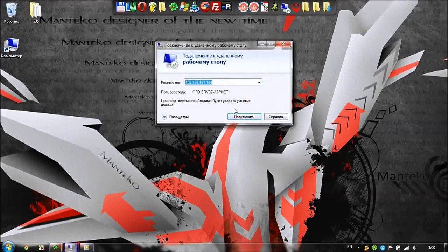Open the checklist question-mark icon in the dock
Screen dimensions: 448x252
pos(265,7)
